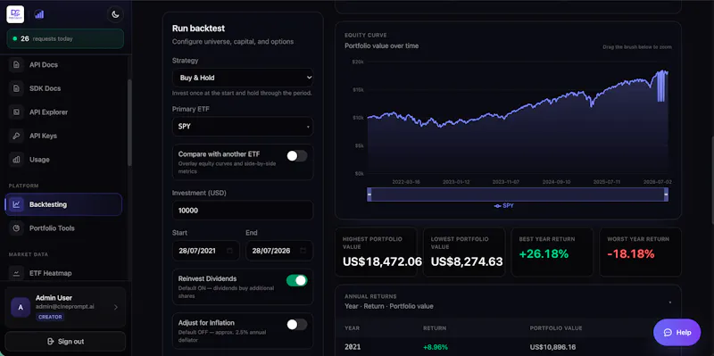Click the RETURN column header
Screen dimensions: 714x356
[x=435, y=328]
